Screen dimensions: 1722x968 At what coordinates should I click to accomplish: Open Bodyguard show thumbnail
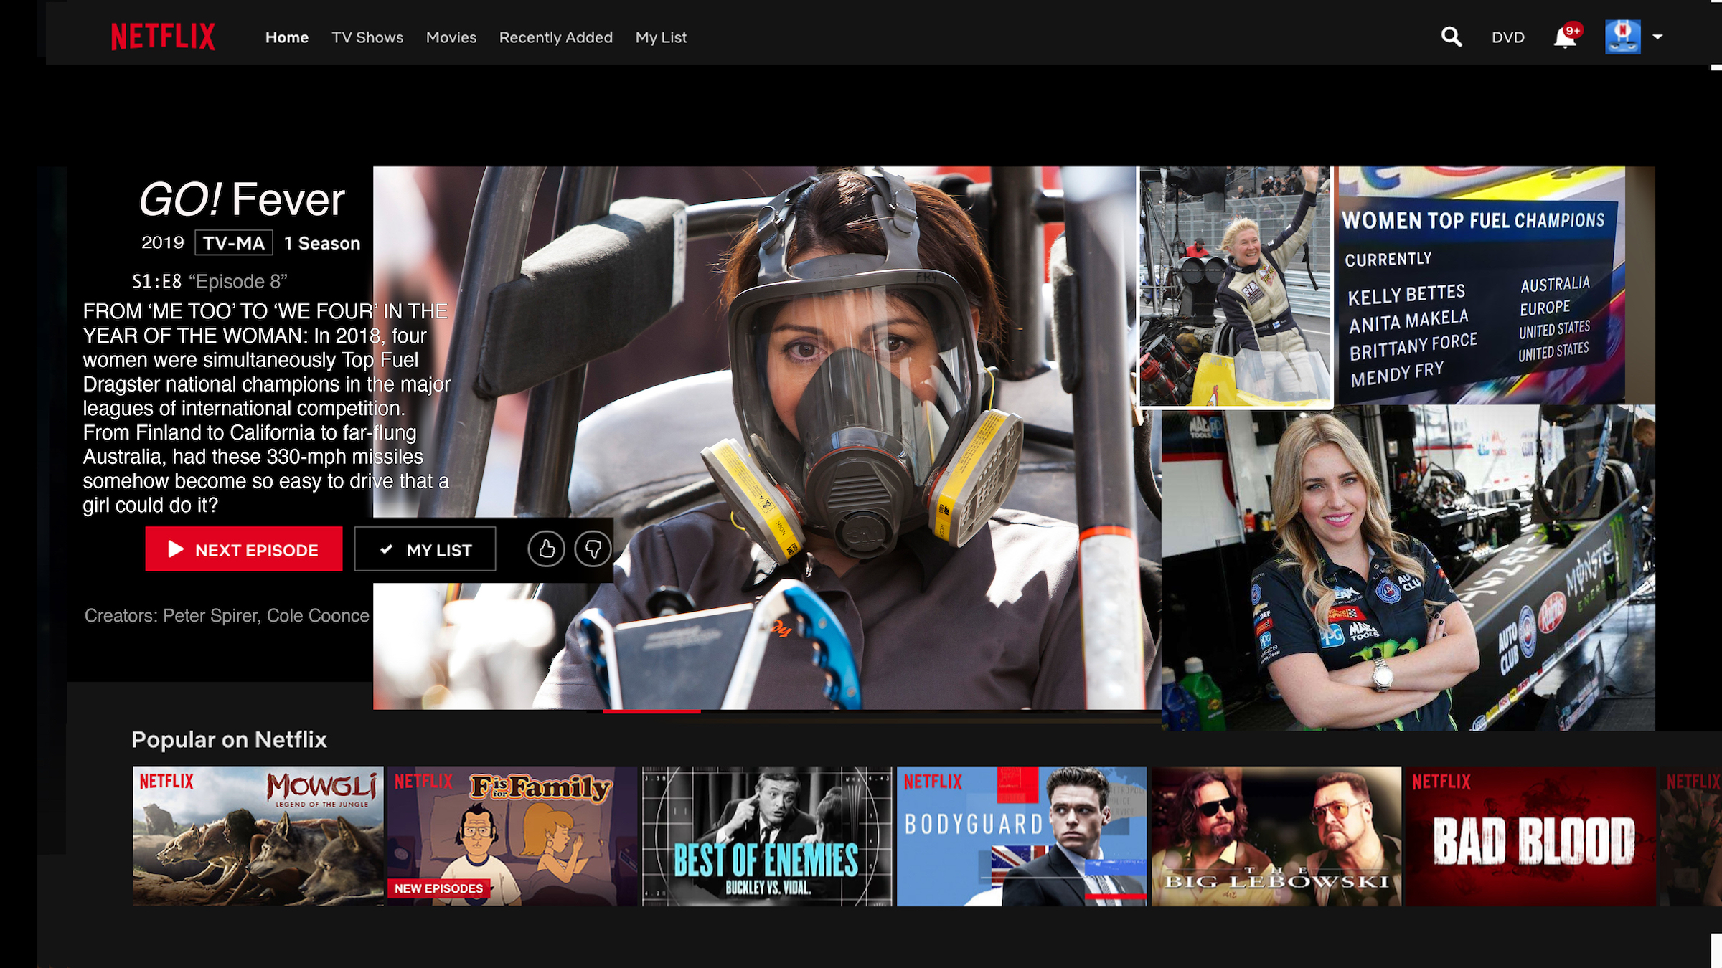click(1021, 835)
